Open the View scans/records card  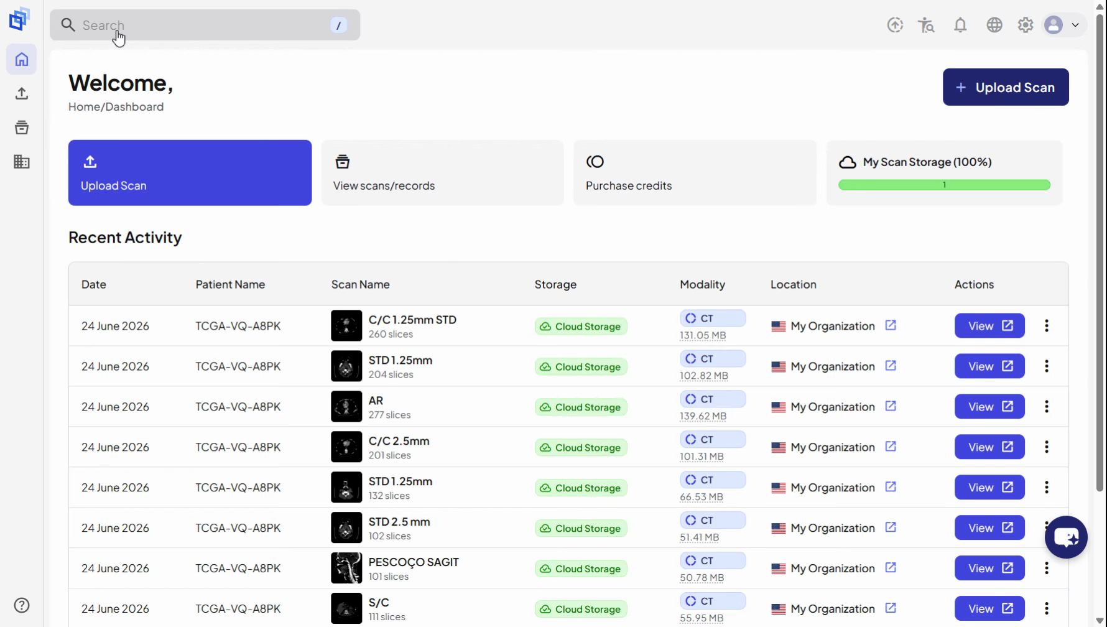pos(442,173)
